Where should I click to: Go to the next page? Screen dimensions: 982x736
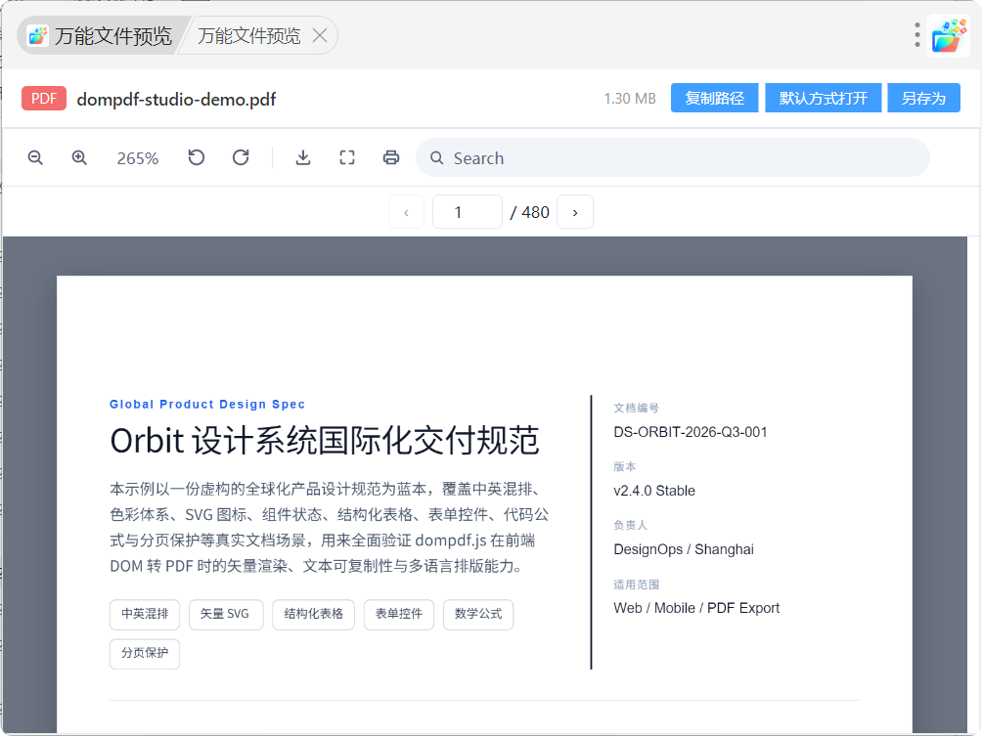click(x=575, y=212)
